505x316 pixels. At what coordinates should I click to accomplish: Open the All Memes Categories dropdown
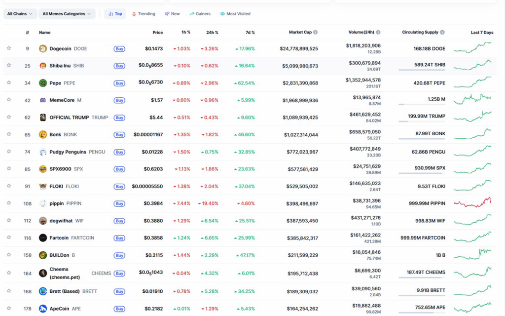(67, 14)
